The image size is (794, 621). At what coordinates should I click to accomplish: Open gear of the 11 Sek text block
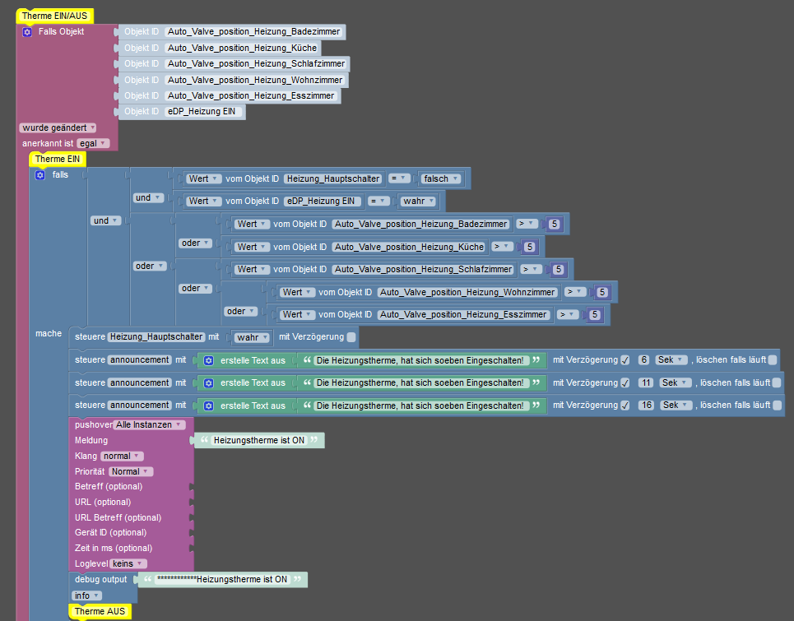point(209,383)
